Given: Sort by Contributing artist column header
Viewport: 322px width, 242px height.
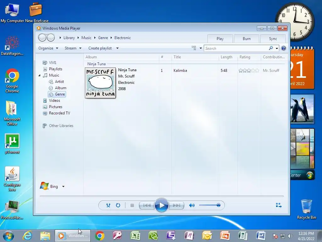Looking at the screenshot, I should click(274, 57).
